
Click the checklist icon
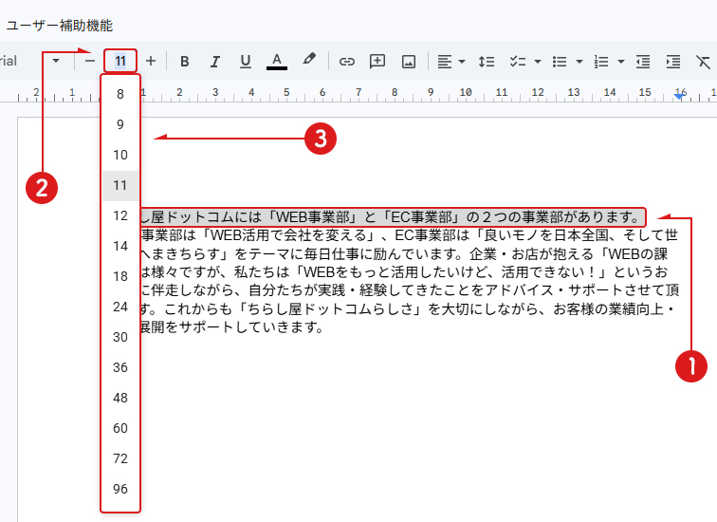tap(518, 62)
